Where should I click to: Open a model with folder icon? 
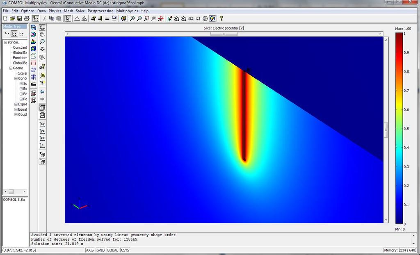(12, 18)
